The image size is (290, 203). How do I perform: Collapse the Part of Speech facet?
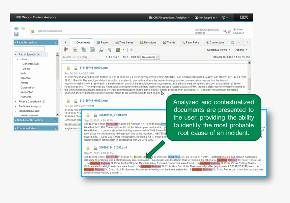coord(16,55)
